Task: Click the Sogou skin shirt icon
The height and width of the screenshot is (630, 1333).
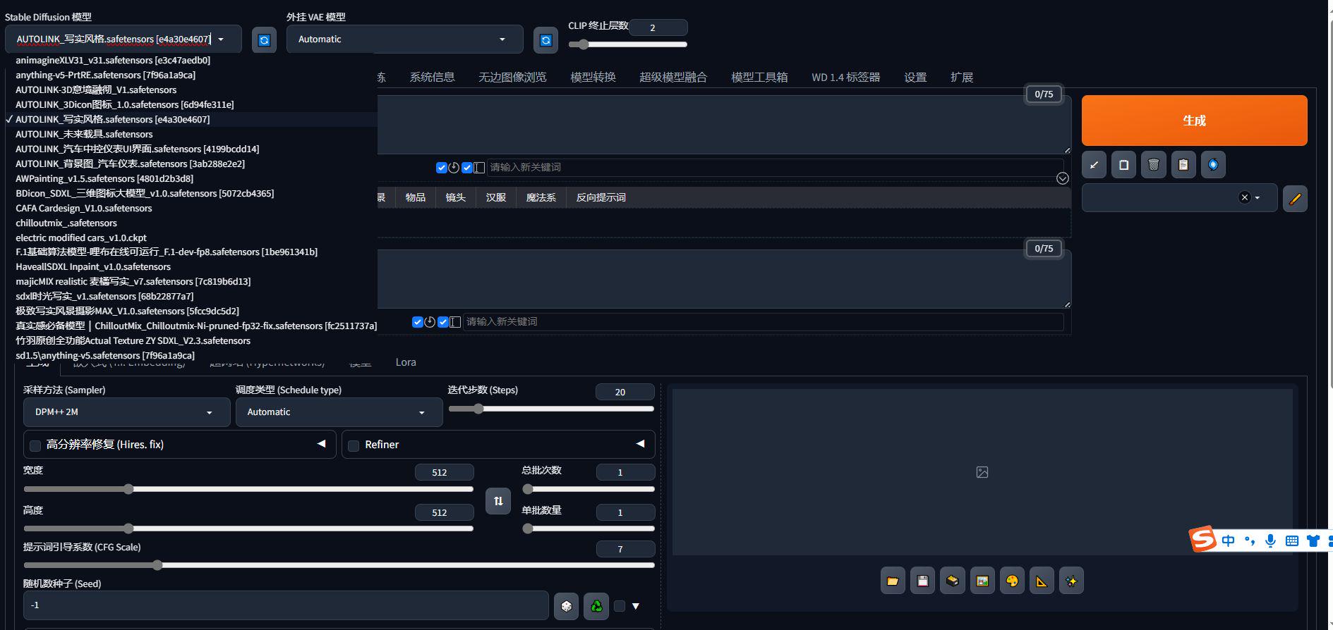Action: coord(1313,541)
